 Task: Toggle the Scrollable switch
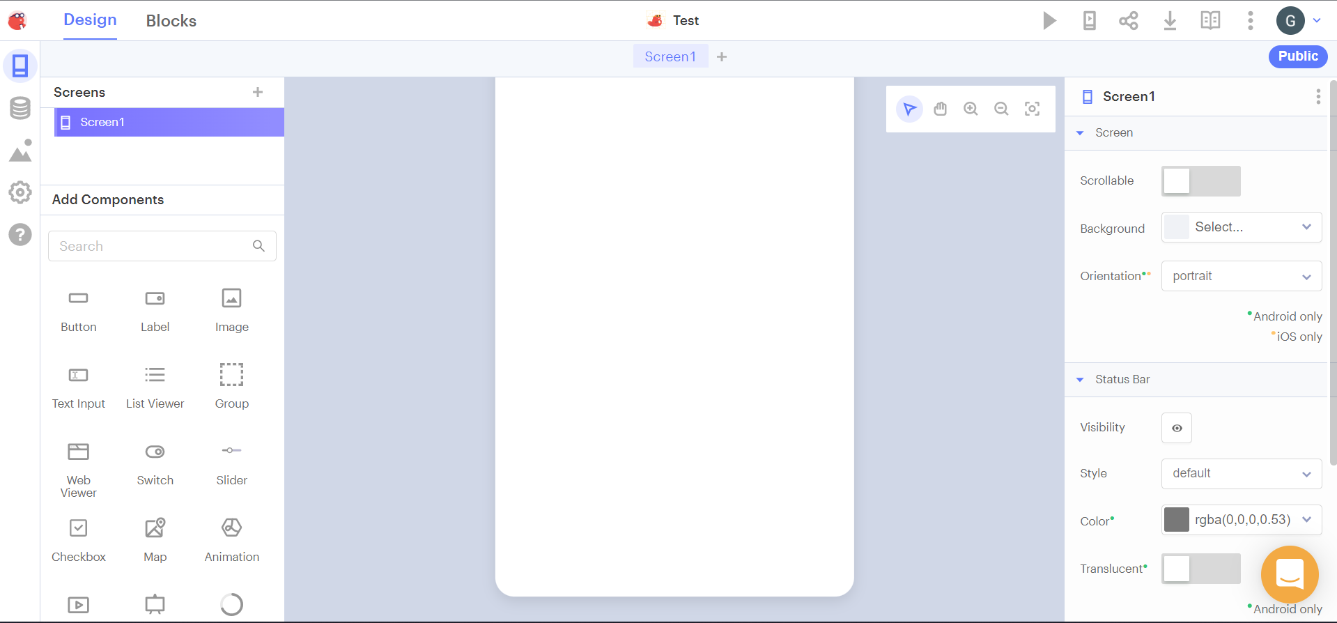click(x=1201, y=181)
